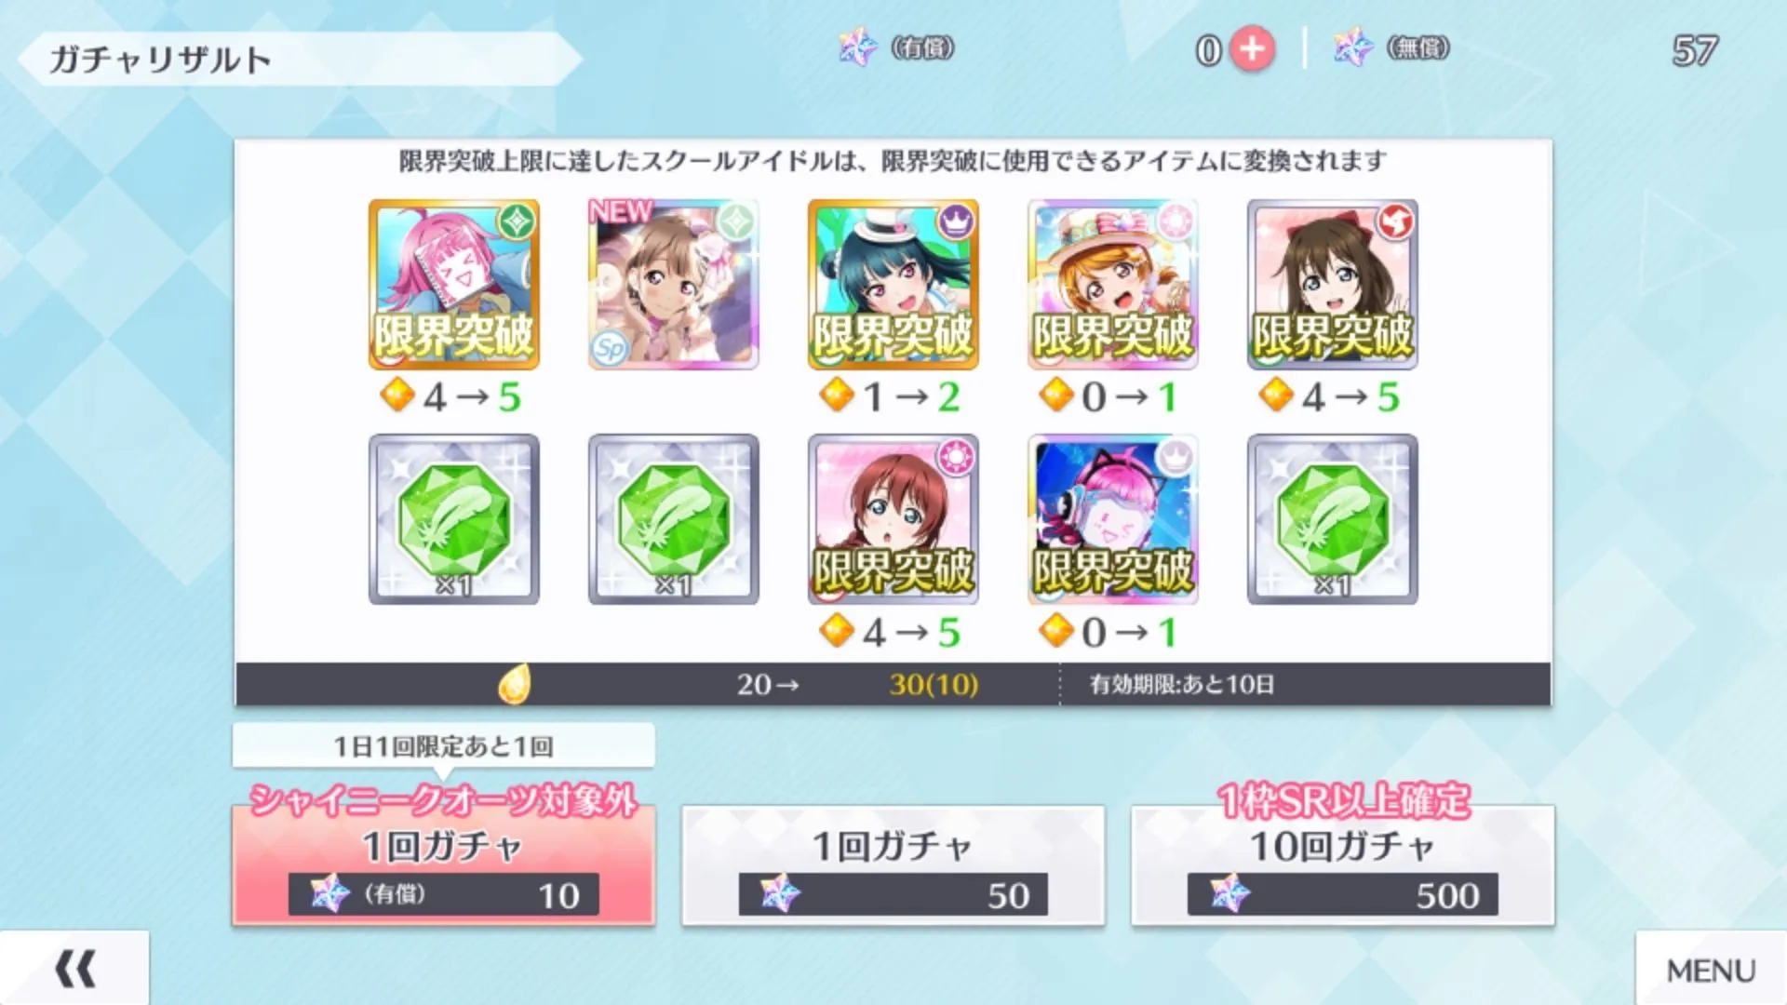
Task: Choose the orange-haired girl with straw hat card
Action: (1113, 284)
